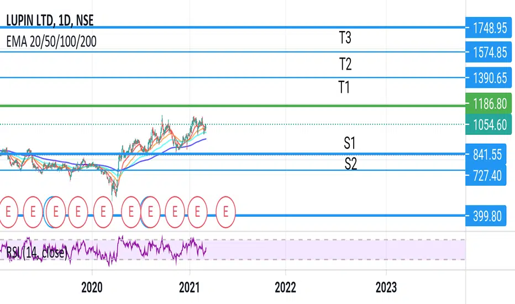Viewport: 515px width, 304px height.
Task: Click the rightmost isolated E earnings marker
Action: coord(225,212)
